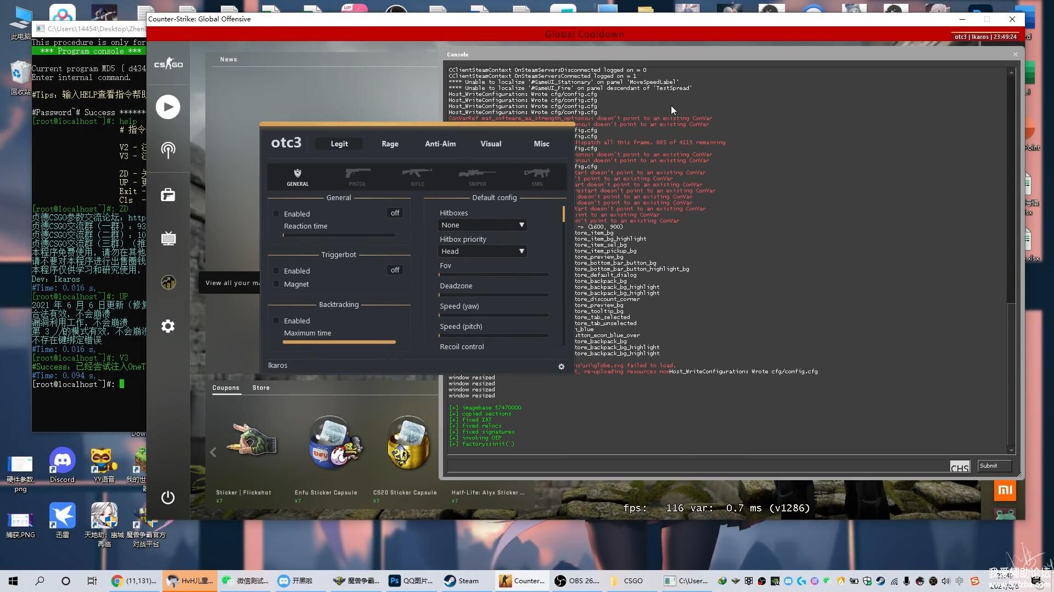Image resolution: width=1054 pixels, height=592 pixels.
Task: Open OBS from the taskbar
Action: click(578, 581)
